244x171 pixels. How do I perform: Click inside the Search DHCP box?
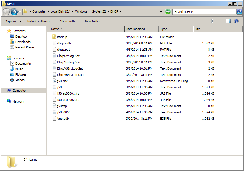(x=200, y=11)
